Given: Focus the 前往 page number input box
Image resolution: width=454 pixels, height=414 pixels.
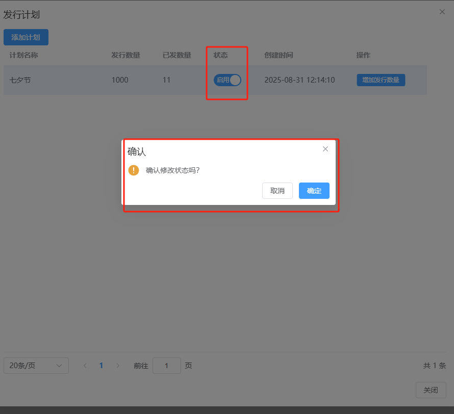Looking at the screenshot, I should [166, 366].
